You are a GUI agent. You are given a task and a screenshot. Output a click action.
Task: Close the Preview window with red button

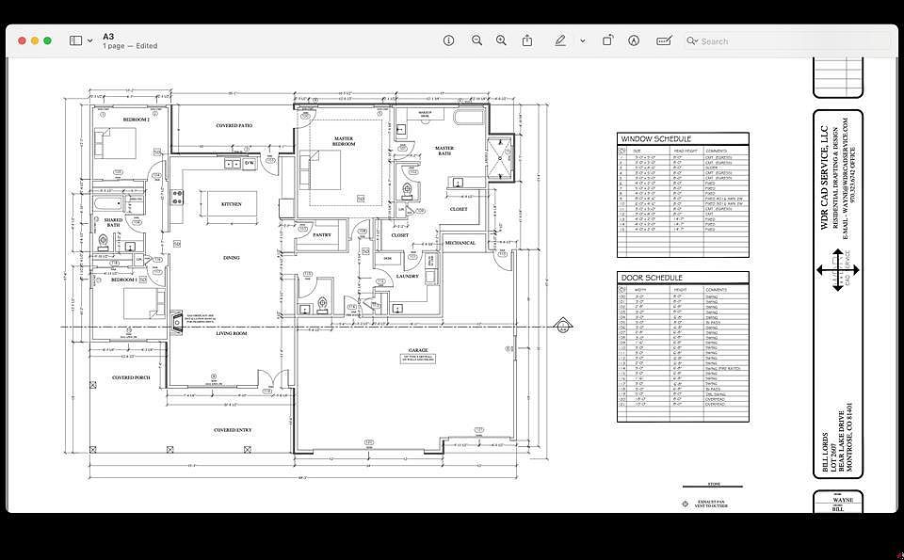[x=22, y=40]
